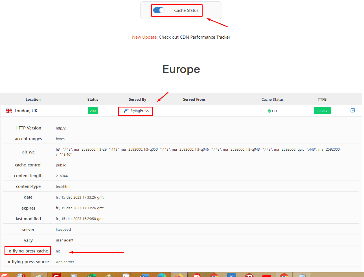The width and height of the screenshot is (364, 277).
Task: Click the x-flying-press-source label
Action: tap(28, 262)
